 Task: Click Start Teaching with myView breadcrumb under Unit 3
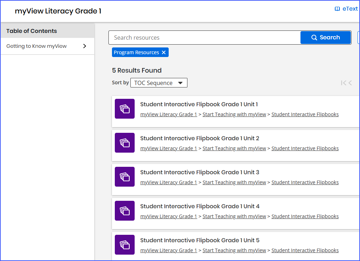tap(234, 182)
